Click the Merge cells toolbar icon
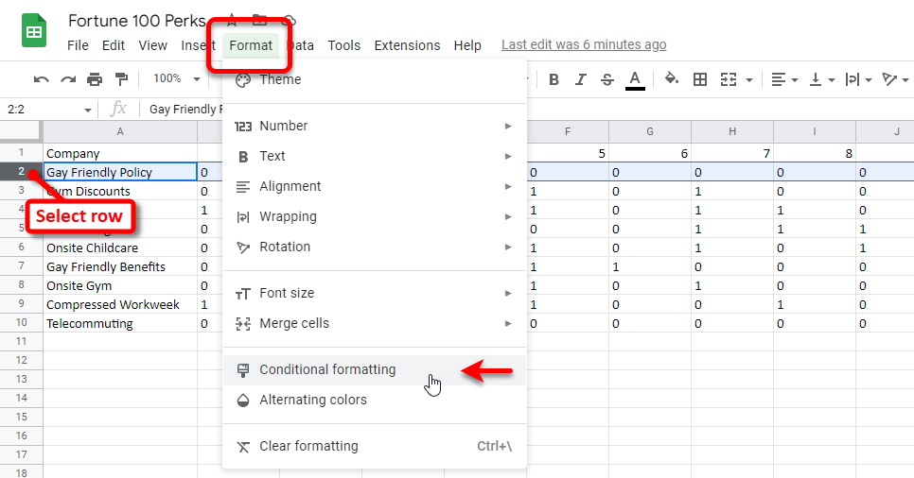This screenshot has height=478, width=914. tap(729, 79)
